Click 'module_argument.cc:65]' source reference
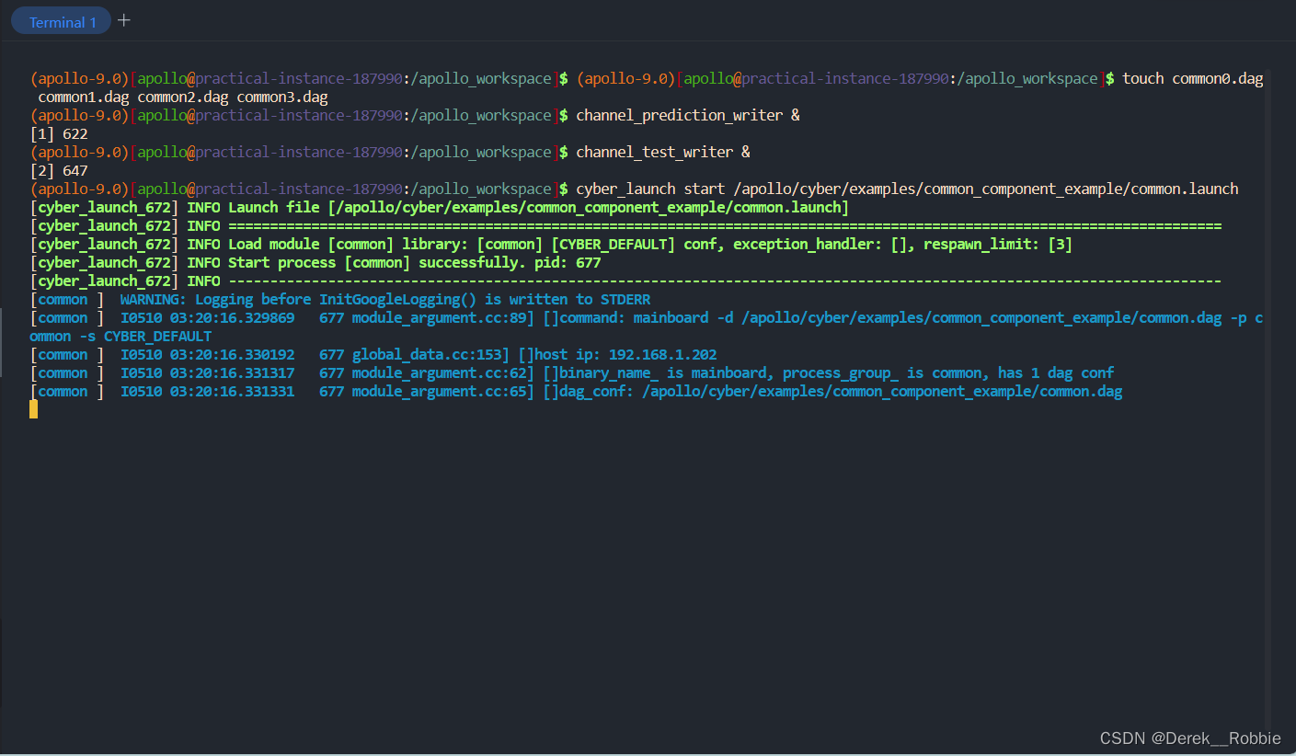This screenshot has height=756, width=1296. tap(442, 392)
